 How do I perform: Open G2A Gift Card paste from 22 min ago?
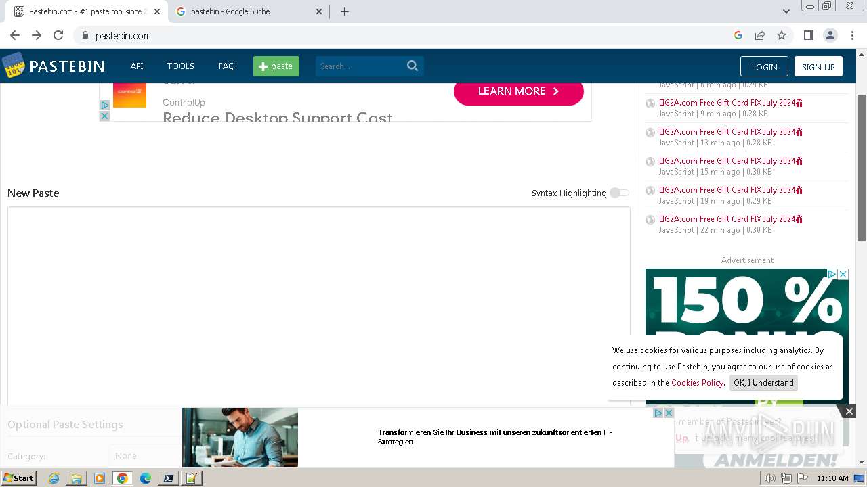coord(731,219)
